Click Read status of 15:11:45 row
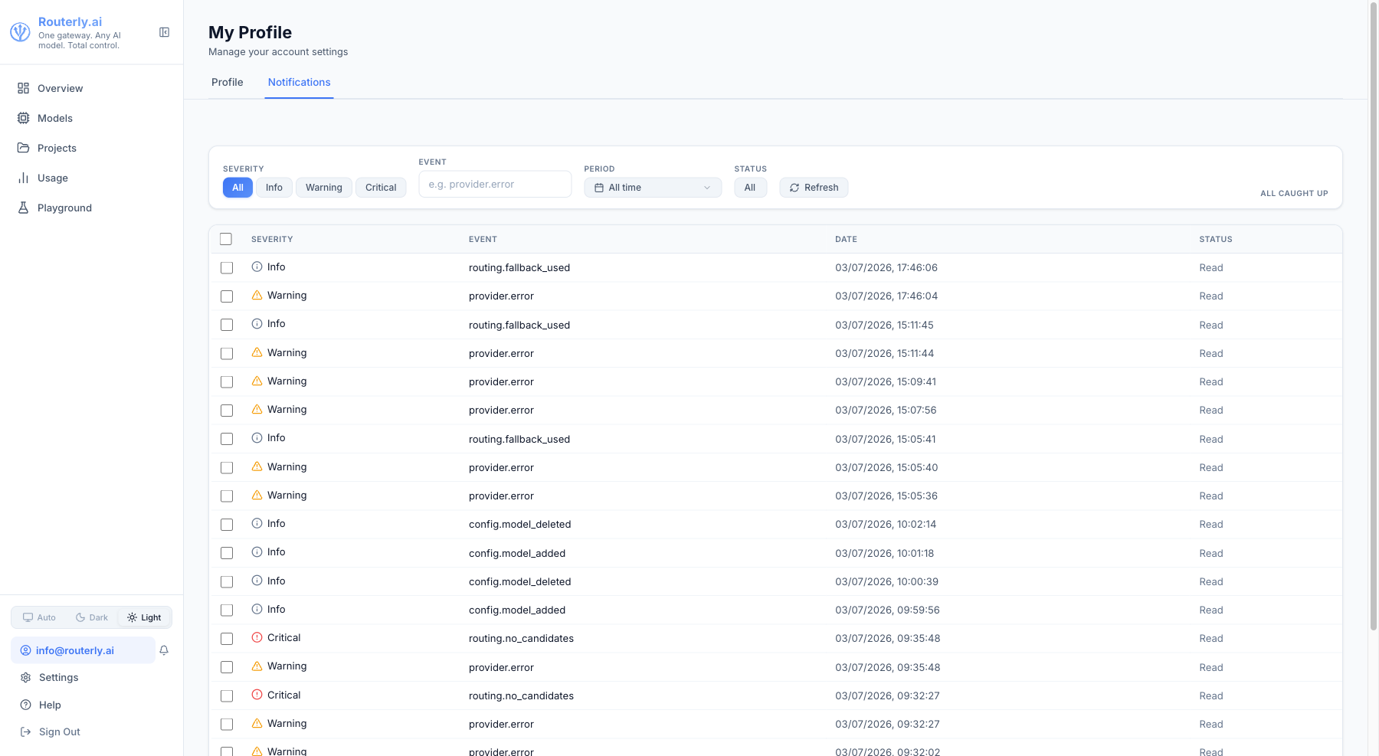1379x756 pixels. pyautogui.click(x=1211, y=325)
